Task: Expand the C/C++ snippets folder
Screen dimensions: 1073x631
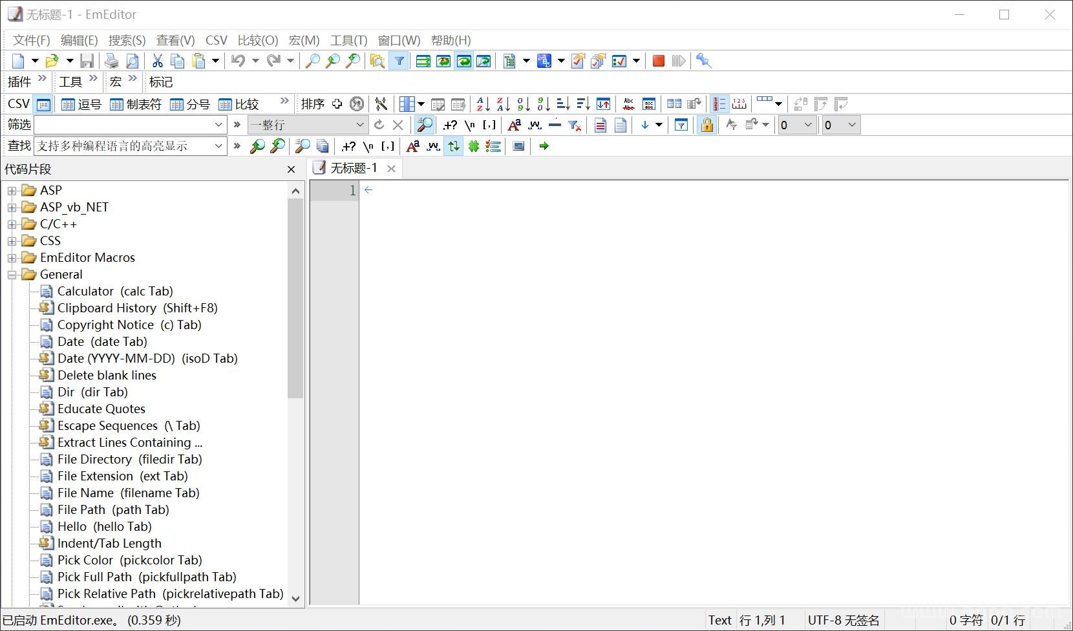Action: [x=12, y=224]
